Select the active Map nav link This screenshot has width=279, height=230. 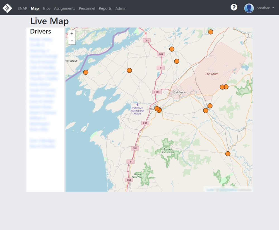[35, 8]
